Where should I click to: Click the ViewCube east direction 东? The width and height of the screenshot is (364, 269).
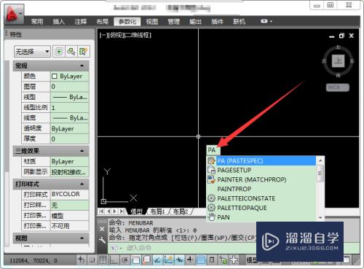[352, 61]
